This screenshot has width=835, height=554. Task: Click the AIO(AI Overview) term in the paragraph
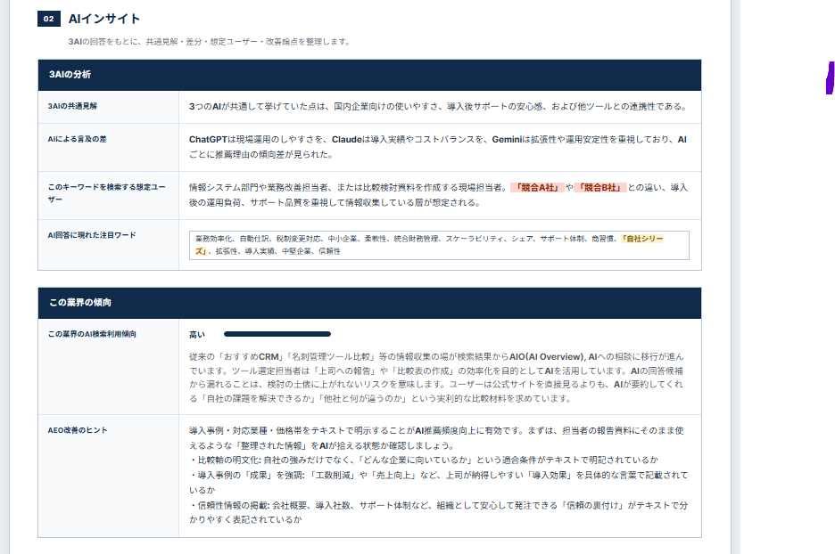click(547, 357)
